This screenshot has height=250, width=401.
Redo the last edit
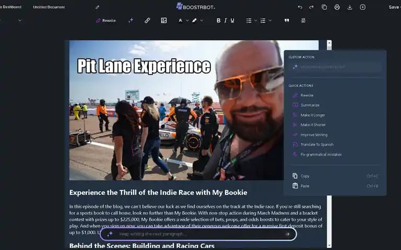point(311,7)
